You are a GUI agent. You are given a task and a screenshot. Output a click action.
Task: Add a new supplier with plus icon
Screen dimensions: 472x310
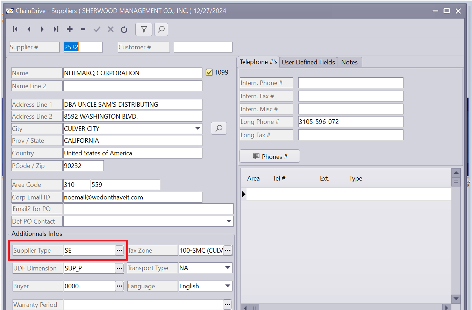coord(70,29)
